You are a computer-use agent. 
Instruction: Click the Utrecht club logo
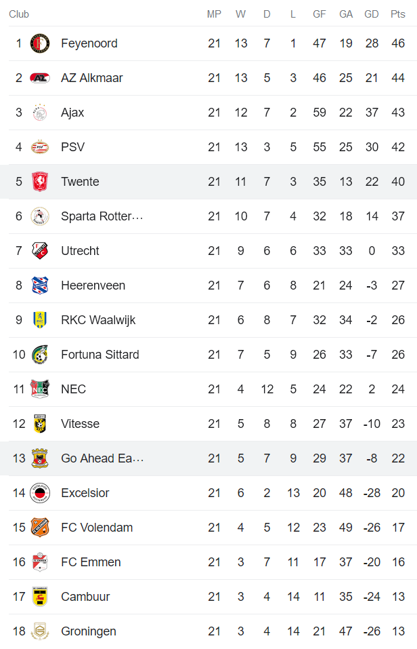(40, 251)
